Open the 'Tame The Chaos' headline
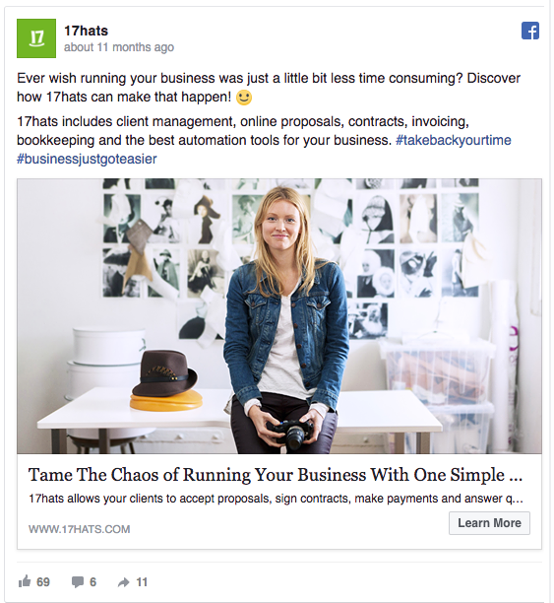The image size is (554, 603). coord(276,475)
